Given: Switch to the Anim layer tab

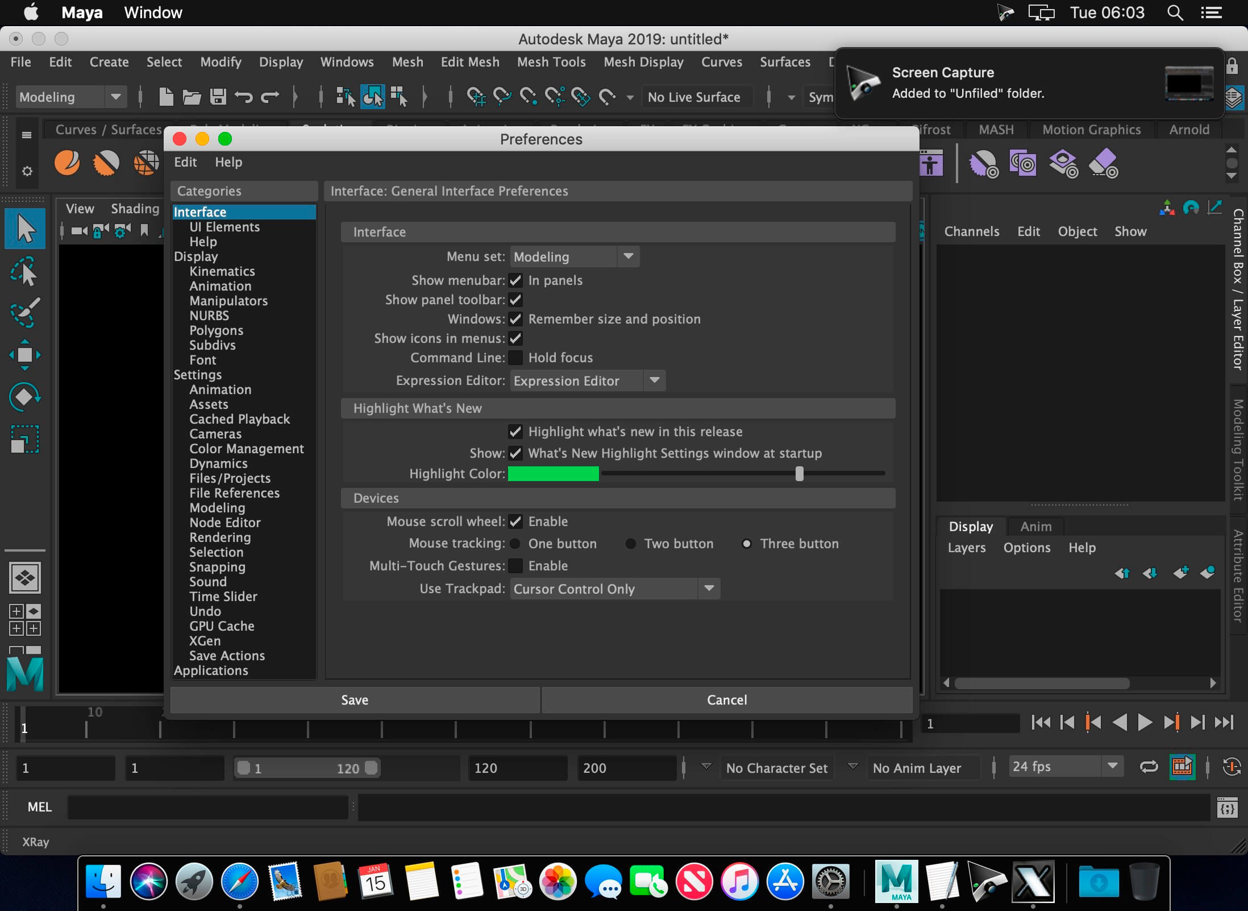Looking at the screenshot, I should pos(1035,527).
